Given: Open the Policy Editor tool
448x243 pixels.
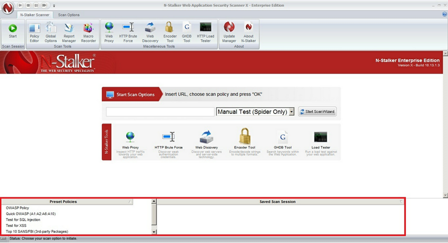Looking at the screenshot, I should pyautogui.click(x=34, y=32).
